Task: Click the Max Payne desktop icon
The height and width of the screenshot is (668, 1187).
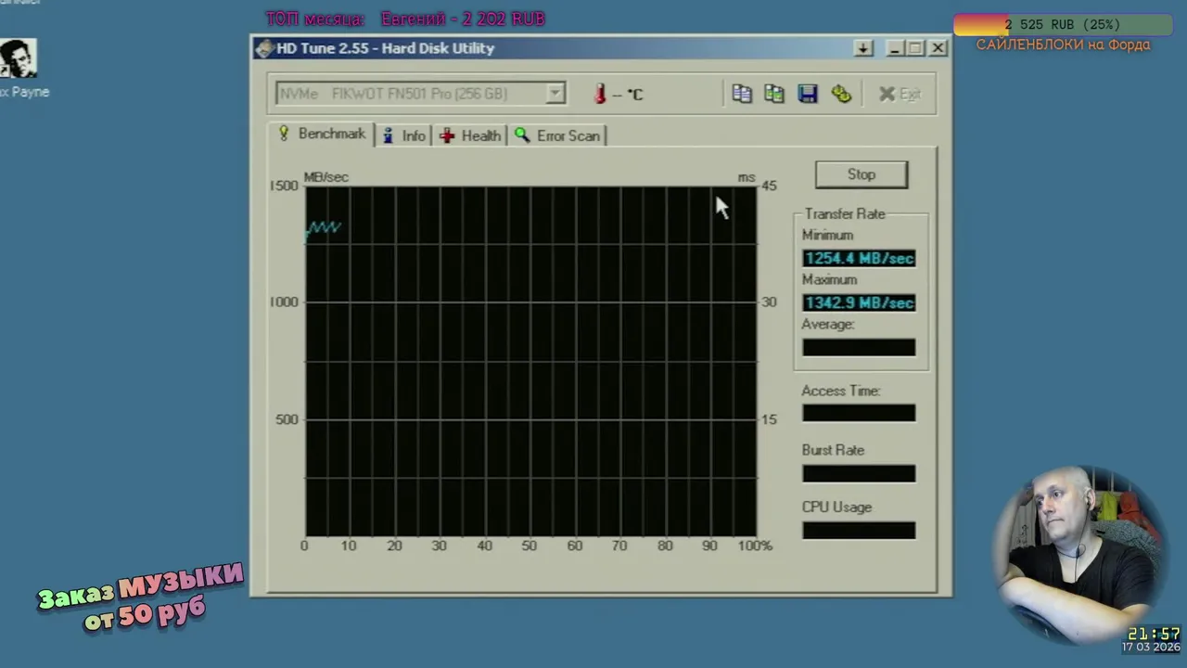Action: tap(19, 69)
